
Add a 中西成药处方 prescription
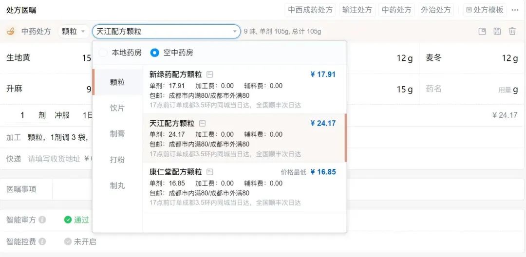pos(310,10)
